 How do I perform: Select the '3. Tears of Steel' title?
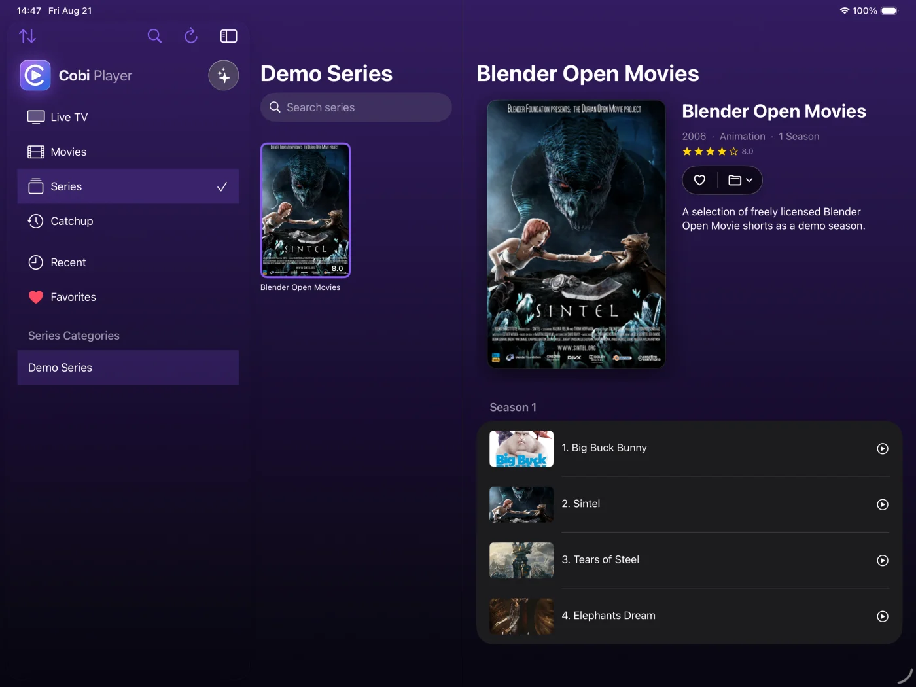pos(600,560)
